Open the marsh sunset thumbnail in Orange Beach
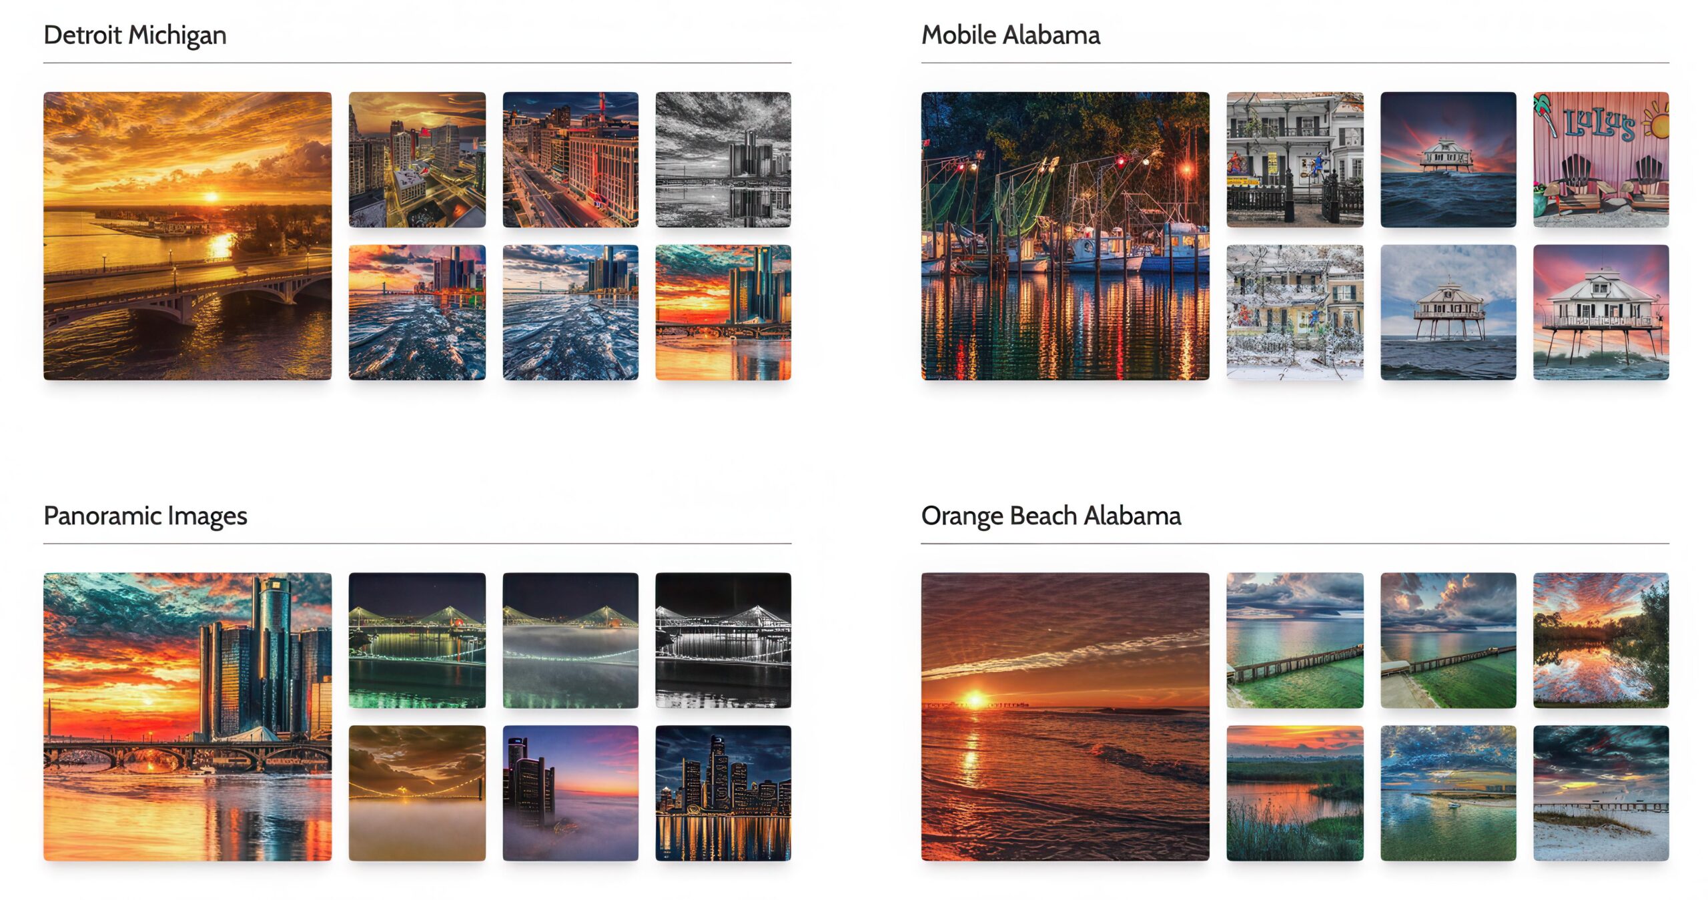This screenshot has height=900, width=1708. click(1294, 793)
